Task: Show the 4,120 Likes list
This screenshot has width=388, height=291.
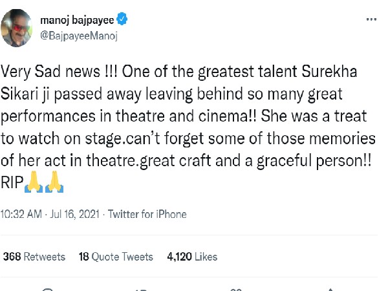Action: (x=192, y=257)
